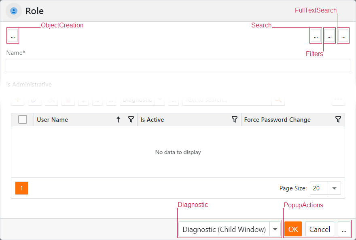Click the User Name sort arrow to reverse sorting
The image size is (356, 240).
tap(118, 119)
